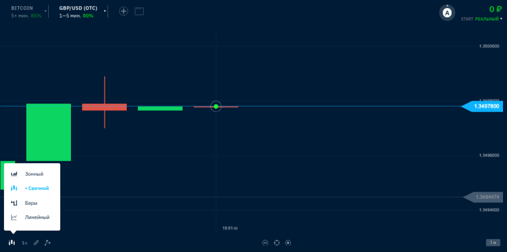The image size is (507, 252).
Task: Open the profile avatar 'A' icon
Action: pyautogui.click(x=447, y=14)
